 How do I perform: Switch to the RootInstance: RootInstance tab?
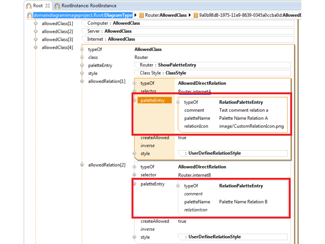(89, 6)
